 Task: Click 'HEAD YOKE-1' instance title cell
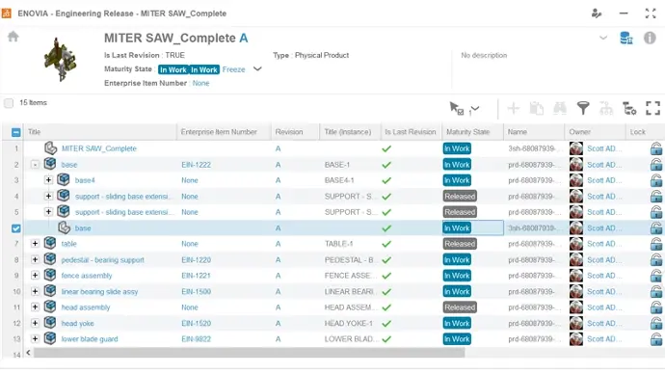(349, 323)
